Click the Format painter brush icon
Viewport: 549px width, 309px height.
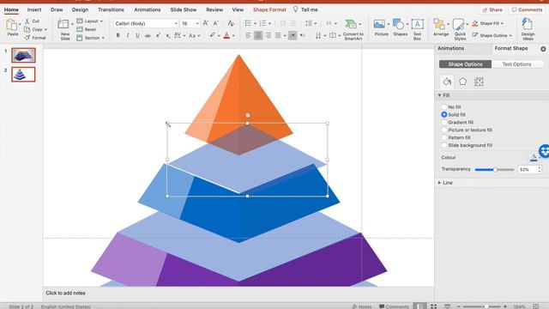27,38
